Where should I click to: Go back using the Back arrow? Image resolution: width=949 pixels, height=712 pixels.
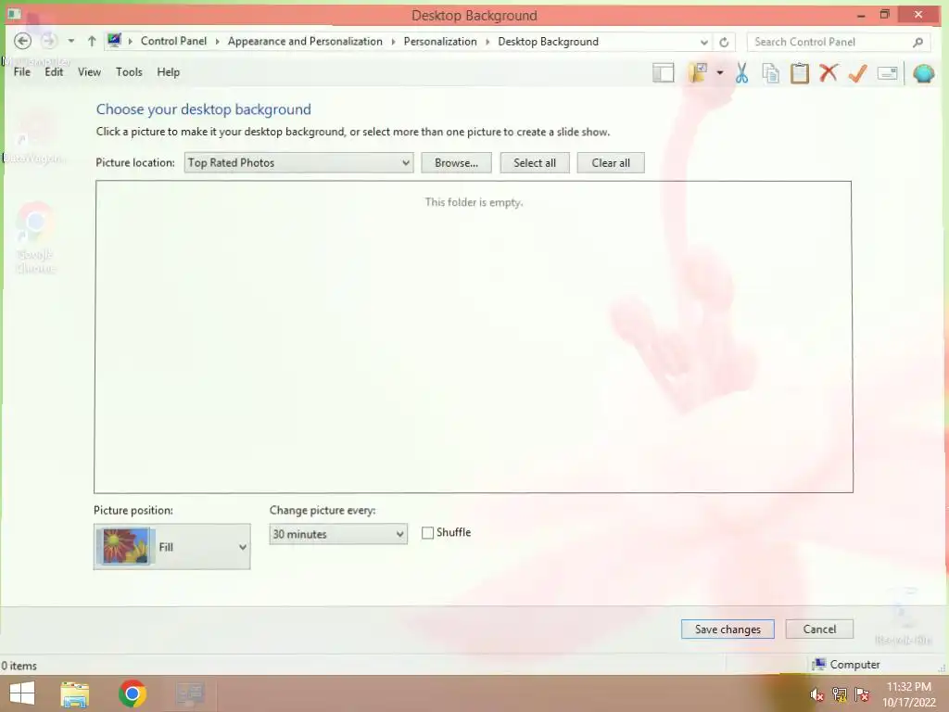point(22,41)
